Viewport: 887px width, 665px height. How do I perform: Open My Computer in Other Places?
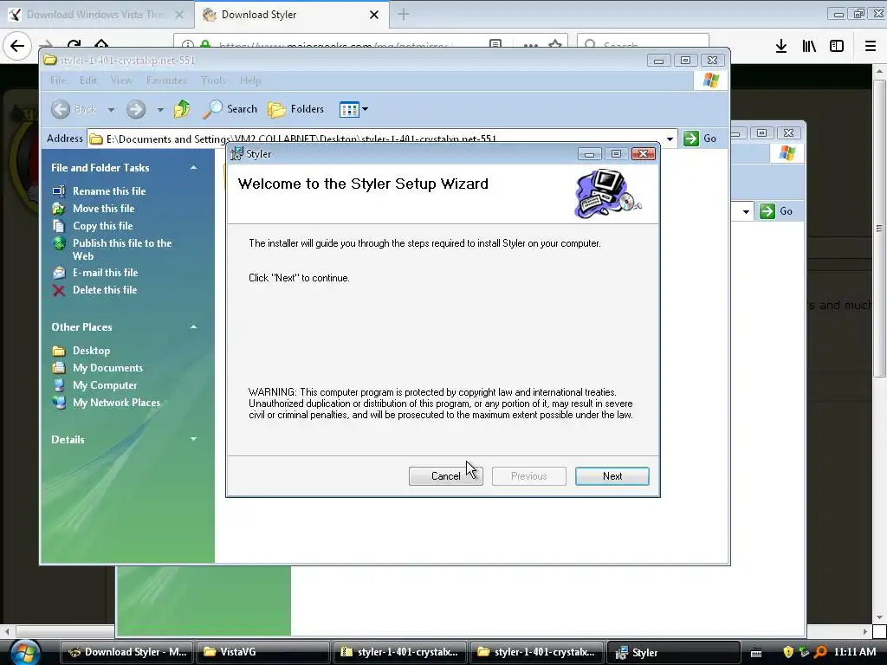coord(105,385)
